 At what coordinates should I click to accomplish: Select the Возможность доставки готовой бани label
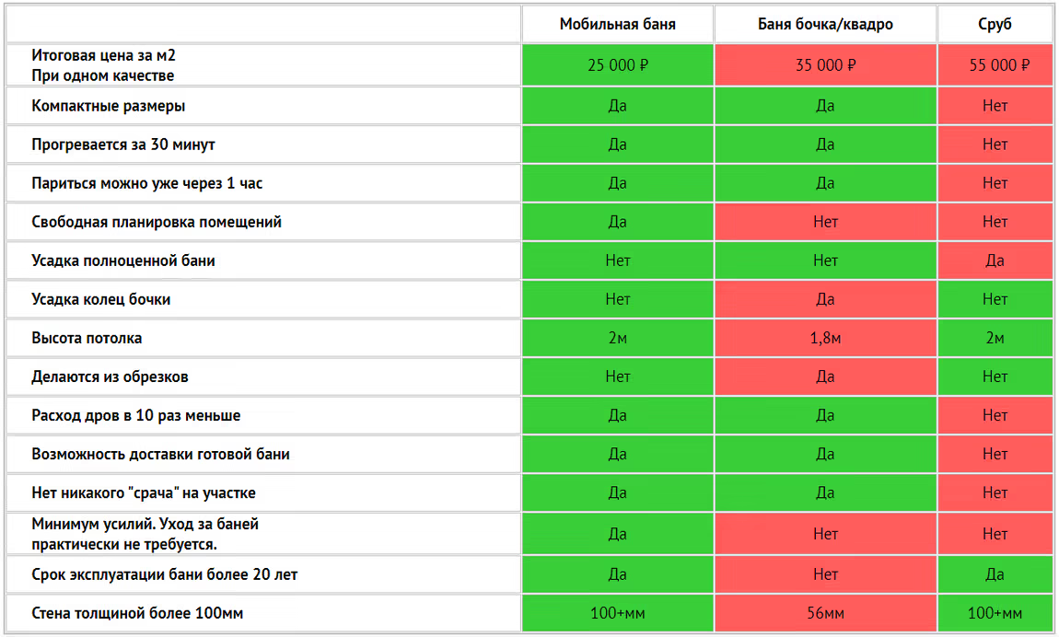[161, 454]
